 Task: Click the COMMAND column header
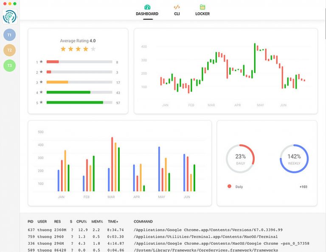(143, 221)
